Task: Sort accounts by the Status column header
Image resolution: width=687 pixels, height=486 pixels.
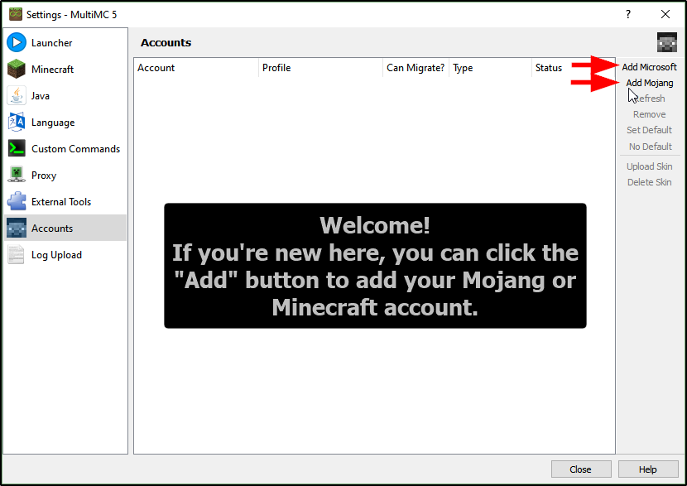Action: (573, 68)
